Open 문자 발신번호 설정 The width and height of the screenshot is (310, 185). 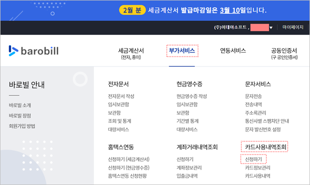click(263, 130)
